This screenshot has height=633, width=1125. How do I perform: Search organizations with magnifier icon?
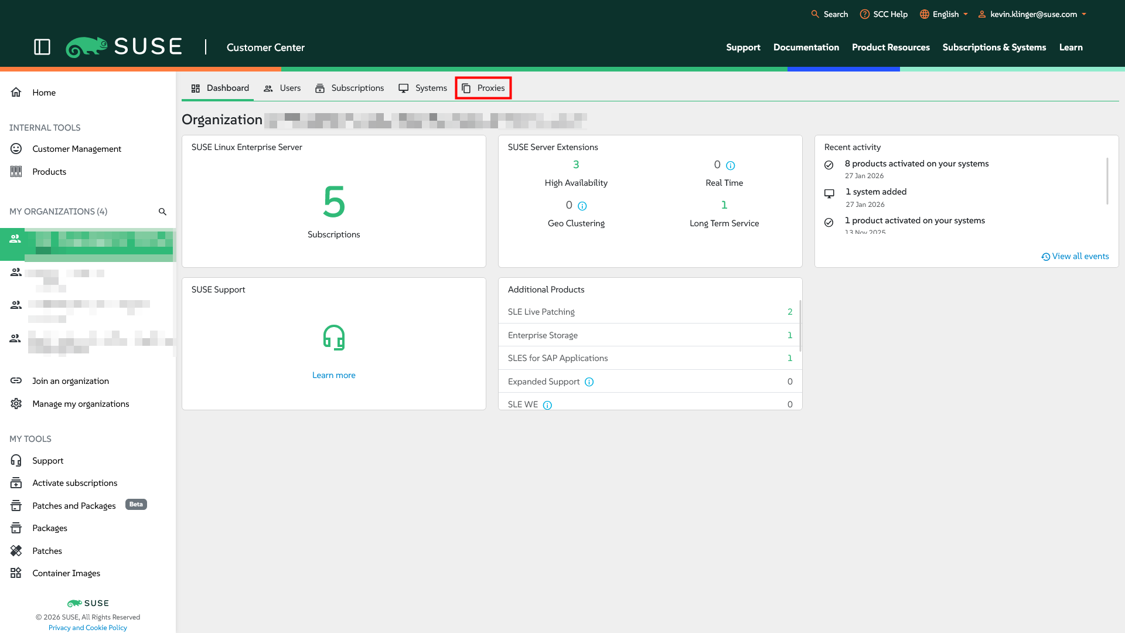[162, 212]
